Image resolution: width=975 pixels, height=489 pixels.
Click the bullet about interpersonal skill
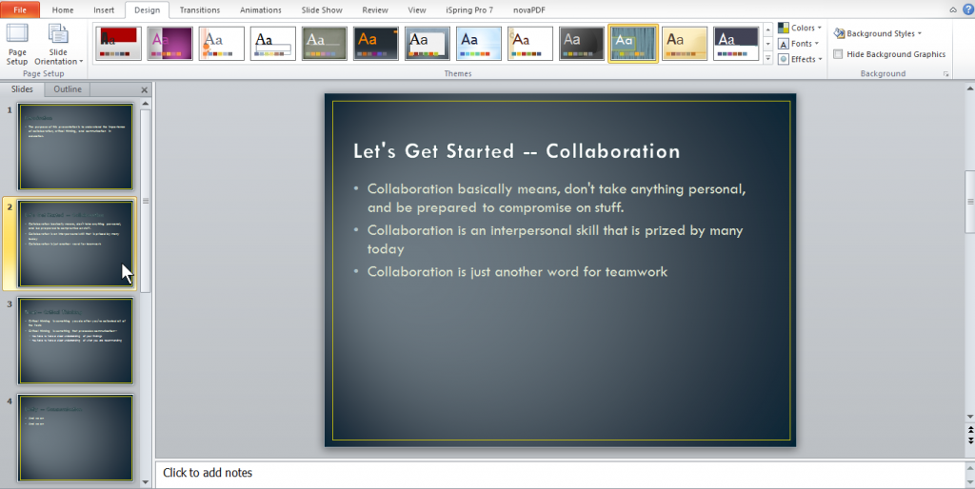click(555, 239)
